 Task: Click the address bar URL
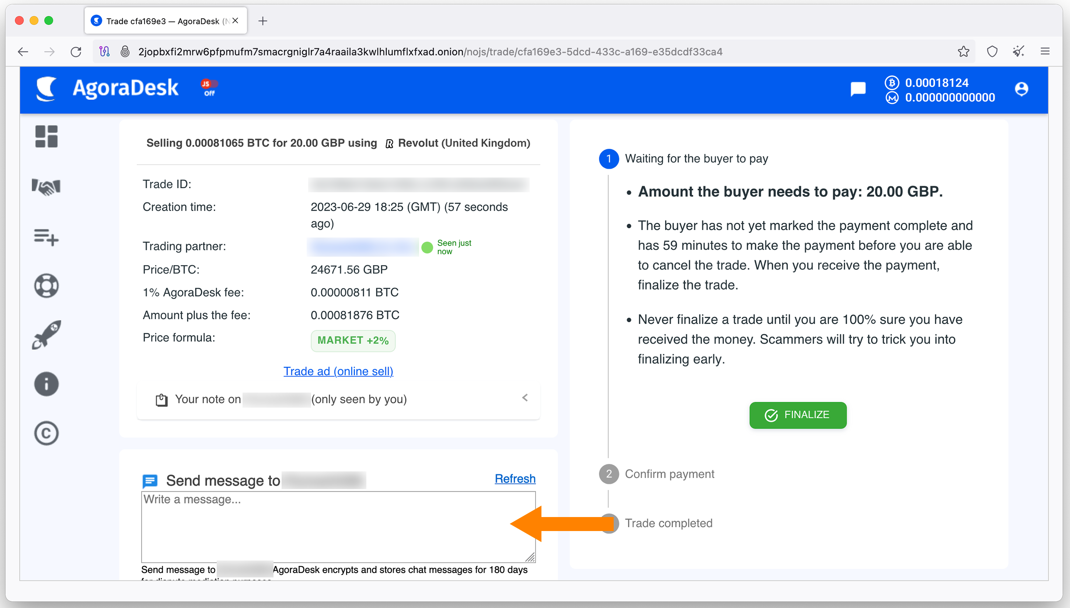431,52
